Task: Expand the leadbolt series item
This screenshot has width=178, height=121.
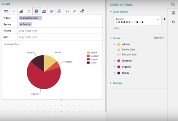Action: pos(115,60)
